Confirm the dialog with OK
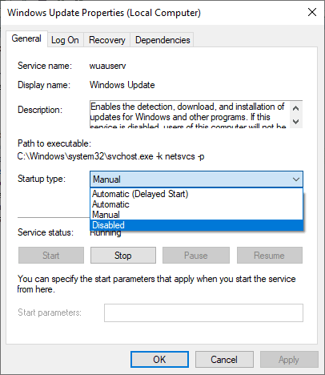This screenshot has height=375, width=325. point(159,360)
